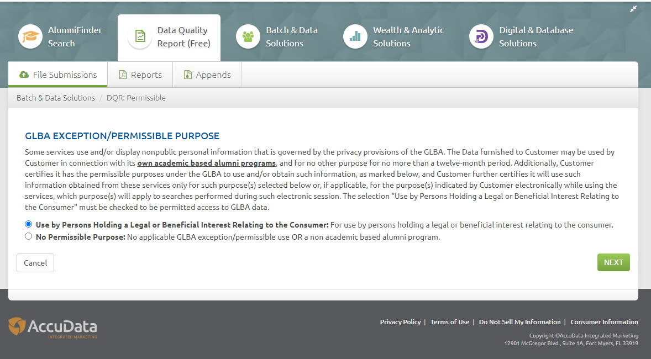Open Privacy Policy footer link

(x=400, y=322)
